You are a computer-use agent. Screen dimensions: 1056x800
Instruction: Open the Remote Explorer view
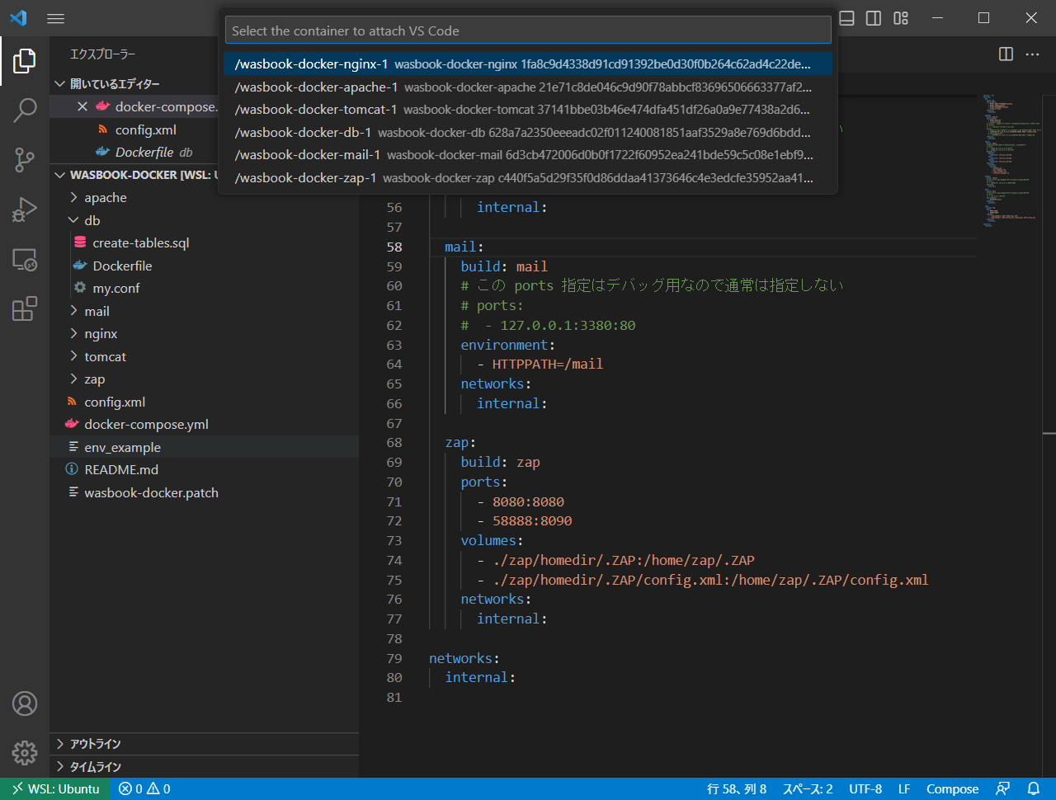pos(25,259)
